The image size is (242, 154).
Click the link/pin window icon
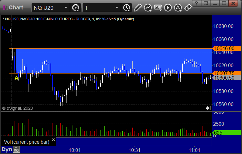(188, 8)
